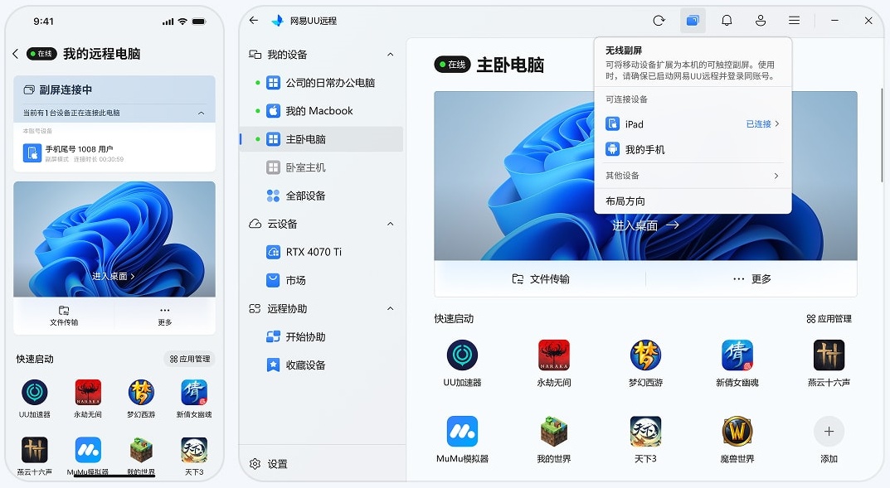Tap 文件传输 on the phone screen
This screenshot has width=890, height=488.
pyautogui.click(x=64, y=316)
